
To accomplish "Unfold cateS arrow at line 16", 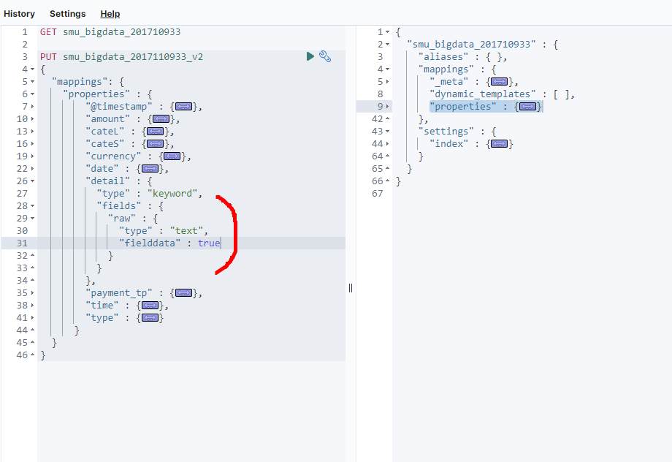I will (33, 144).
